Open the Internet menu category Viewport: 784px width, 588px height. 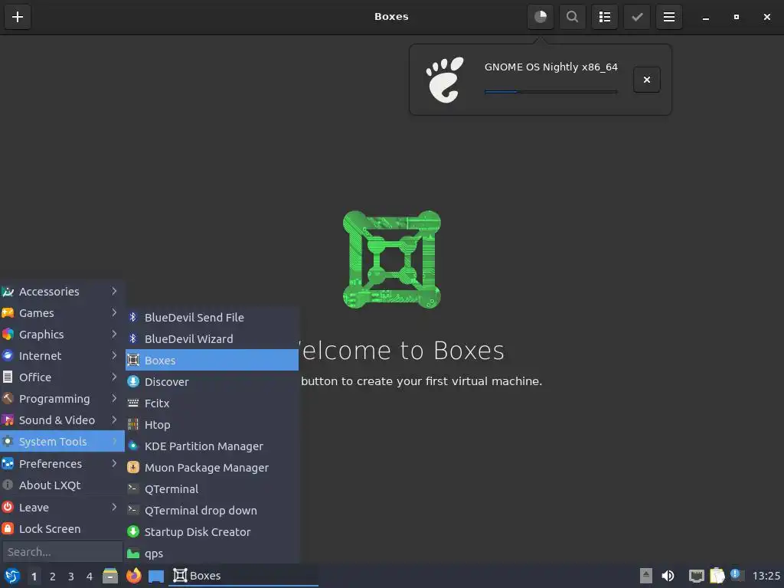click(62, 356)
